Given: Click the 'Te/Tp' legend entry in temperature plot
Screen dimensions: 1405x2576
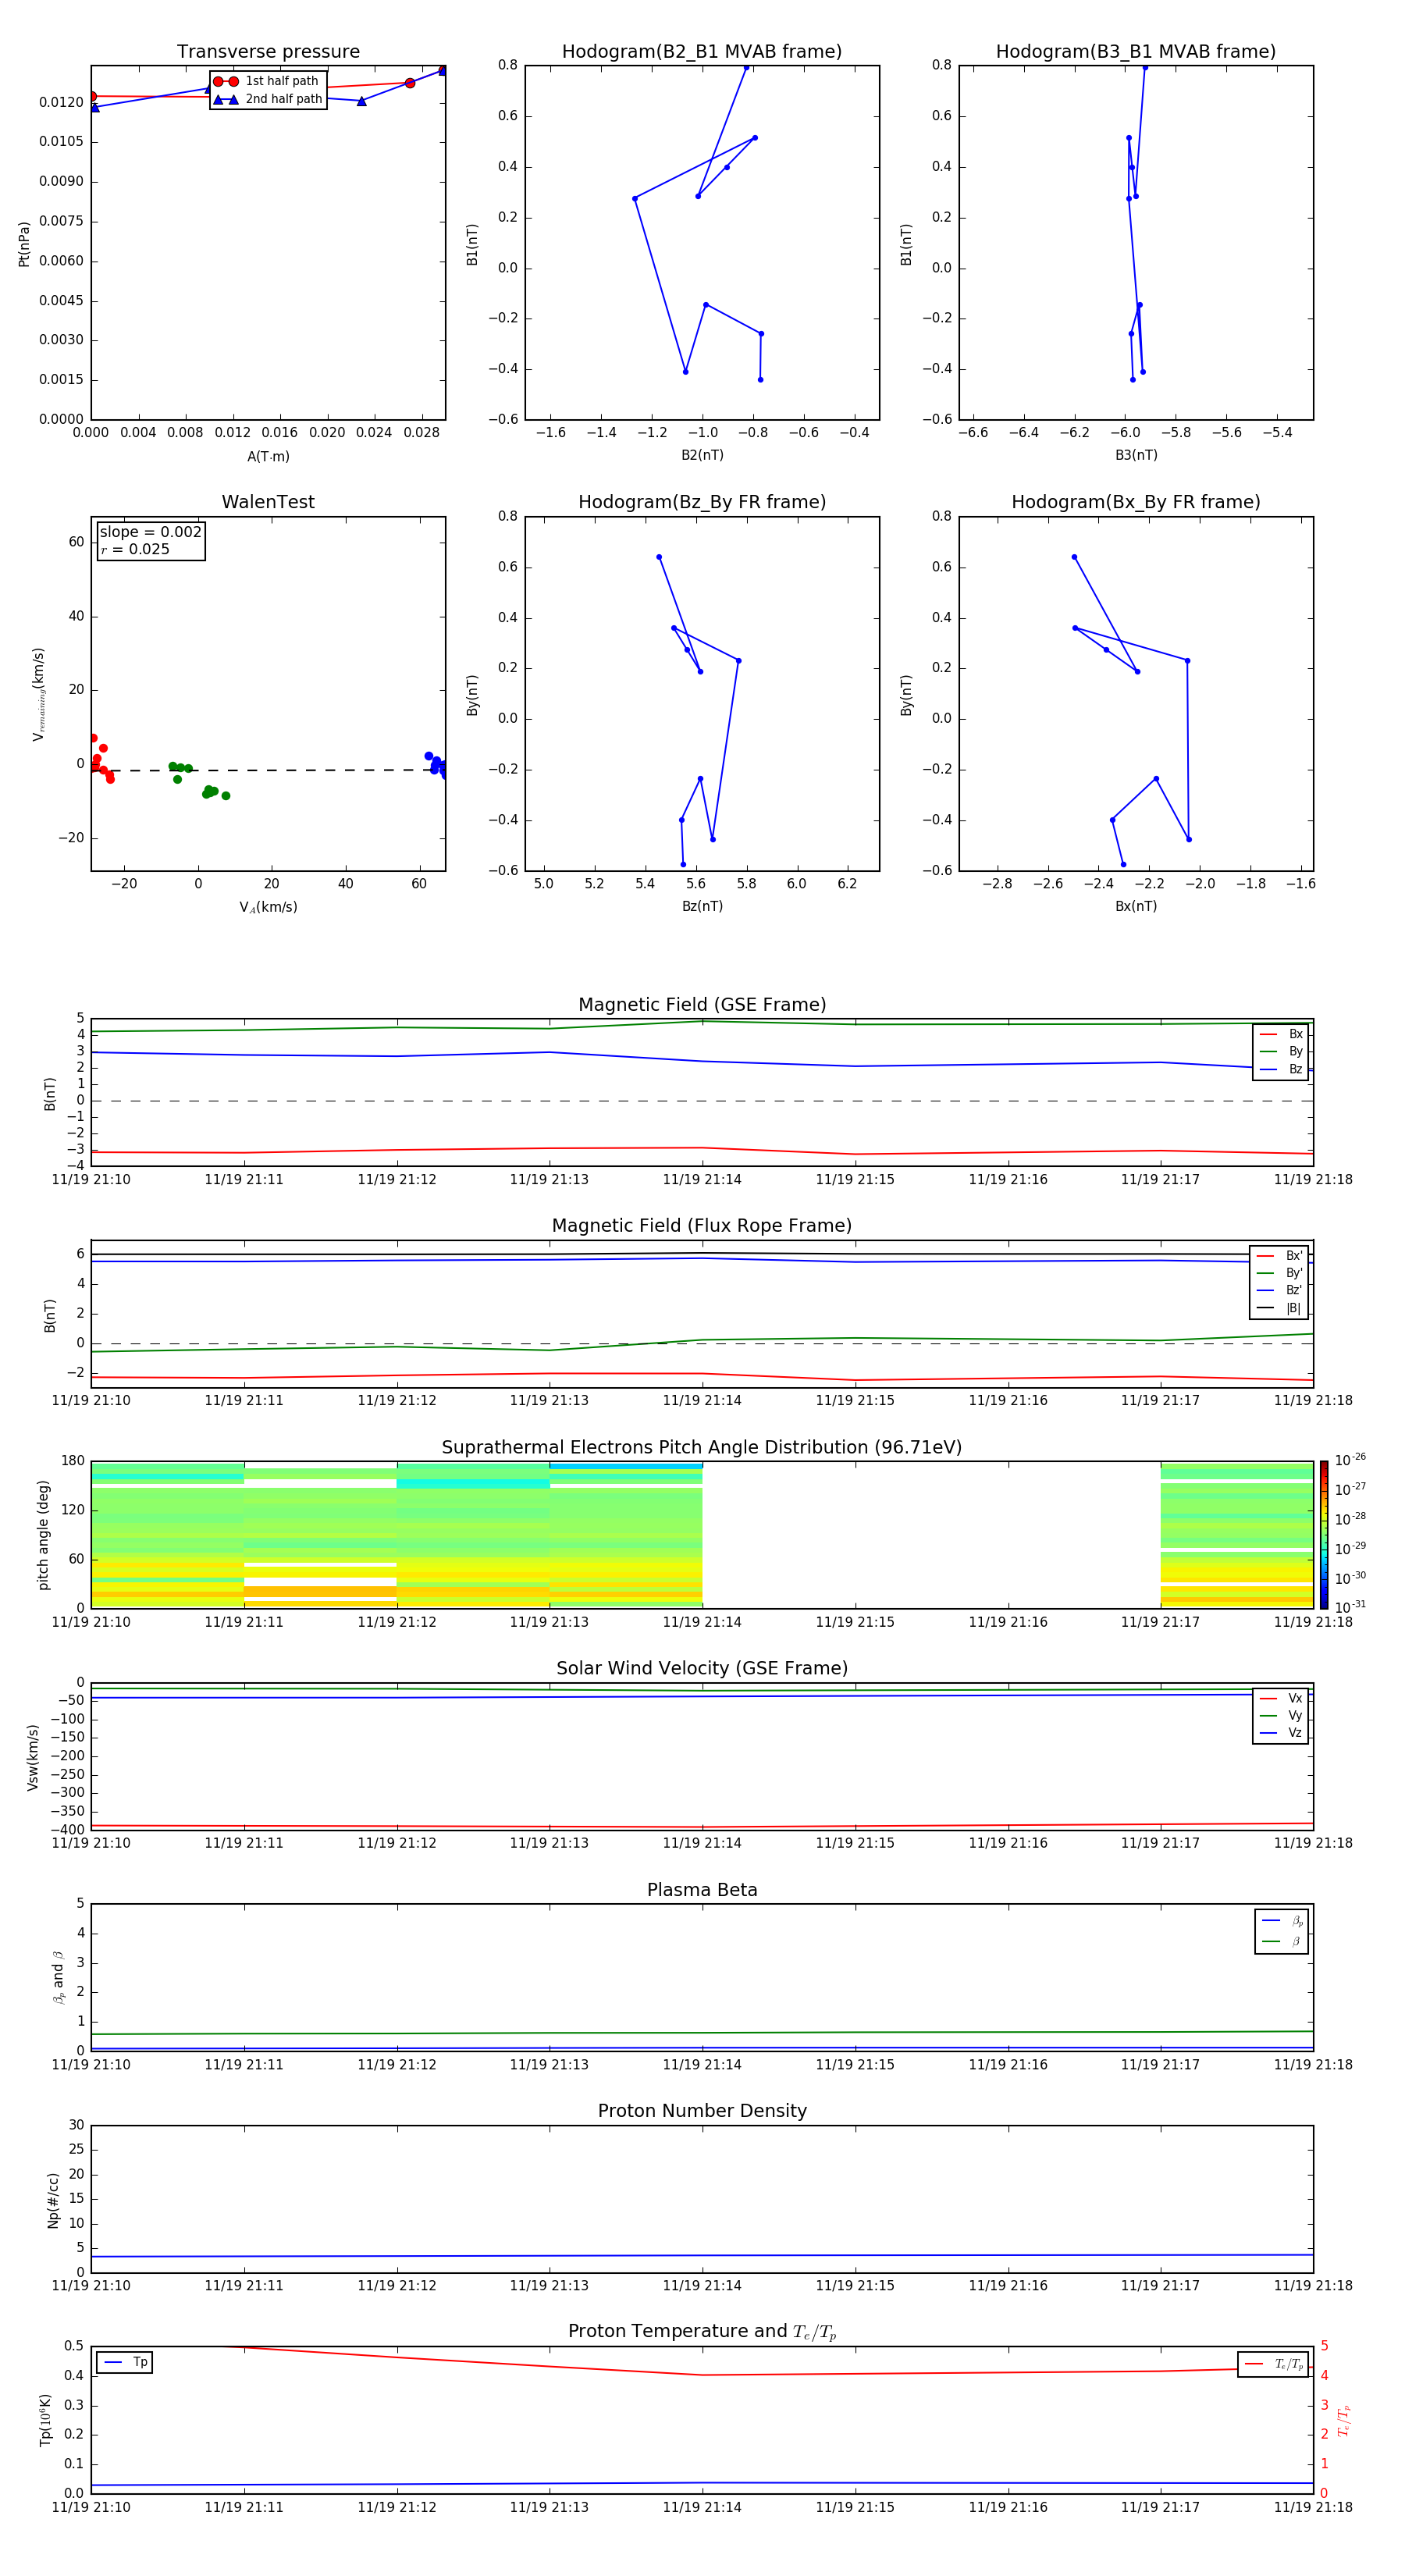Looking at the screenshot, I should pyautogui.click(x=1273, y=2364).
